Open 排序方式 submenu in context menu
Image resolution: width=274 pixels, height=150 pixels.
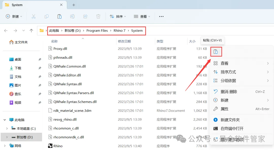click(241, 72)
